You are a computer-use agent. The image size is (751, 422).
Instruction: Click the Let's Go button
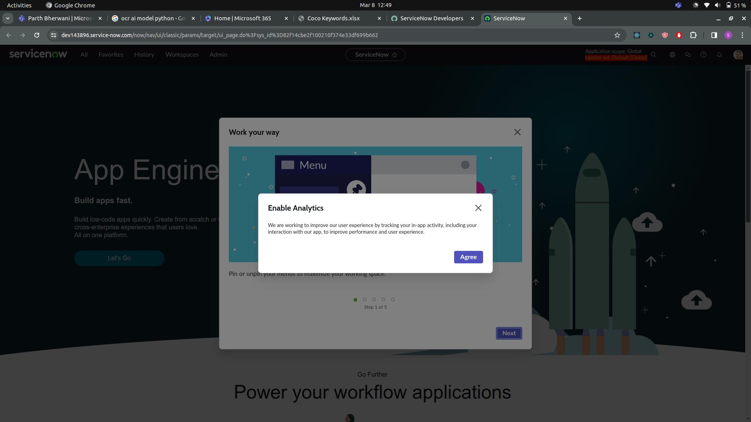point(119,258)
